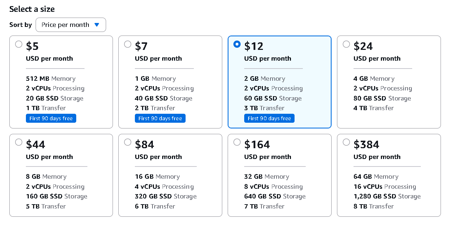Click the First 90 days free badge on $7 plan
The width and height of the screenshot is (451, 225).
160,118
